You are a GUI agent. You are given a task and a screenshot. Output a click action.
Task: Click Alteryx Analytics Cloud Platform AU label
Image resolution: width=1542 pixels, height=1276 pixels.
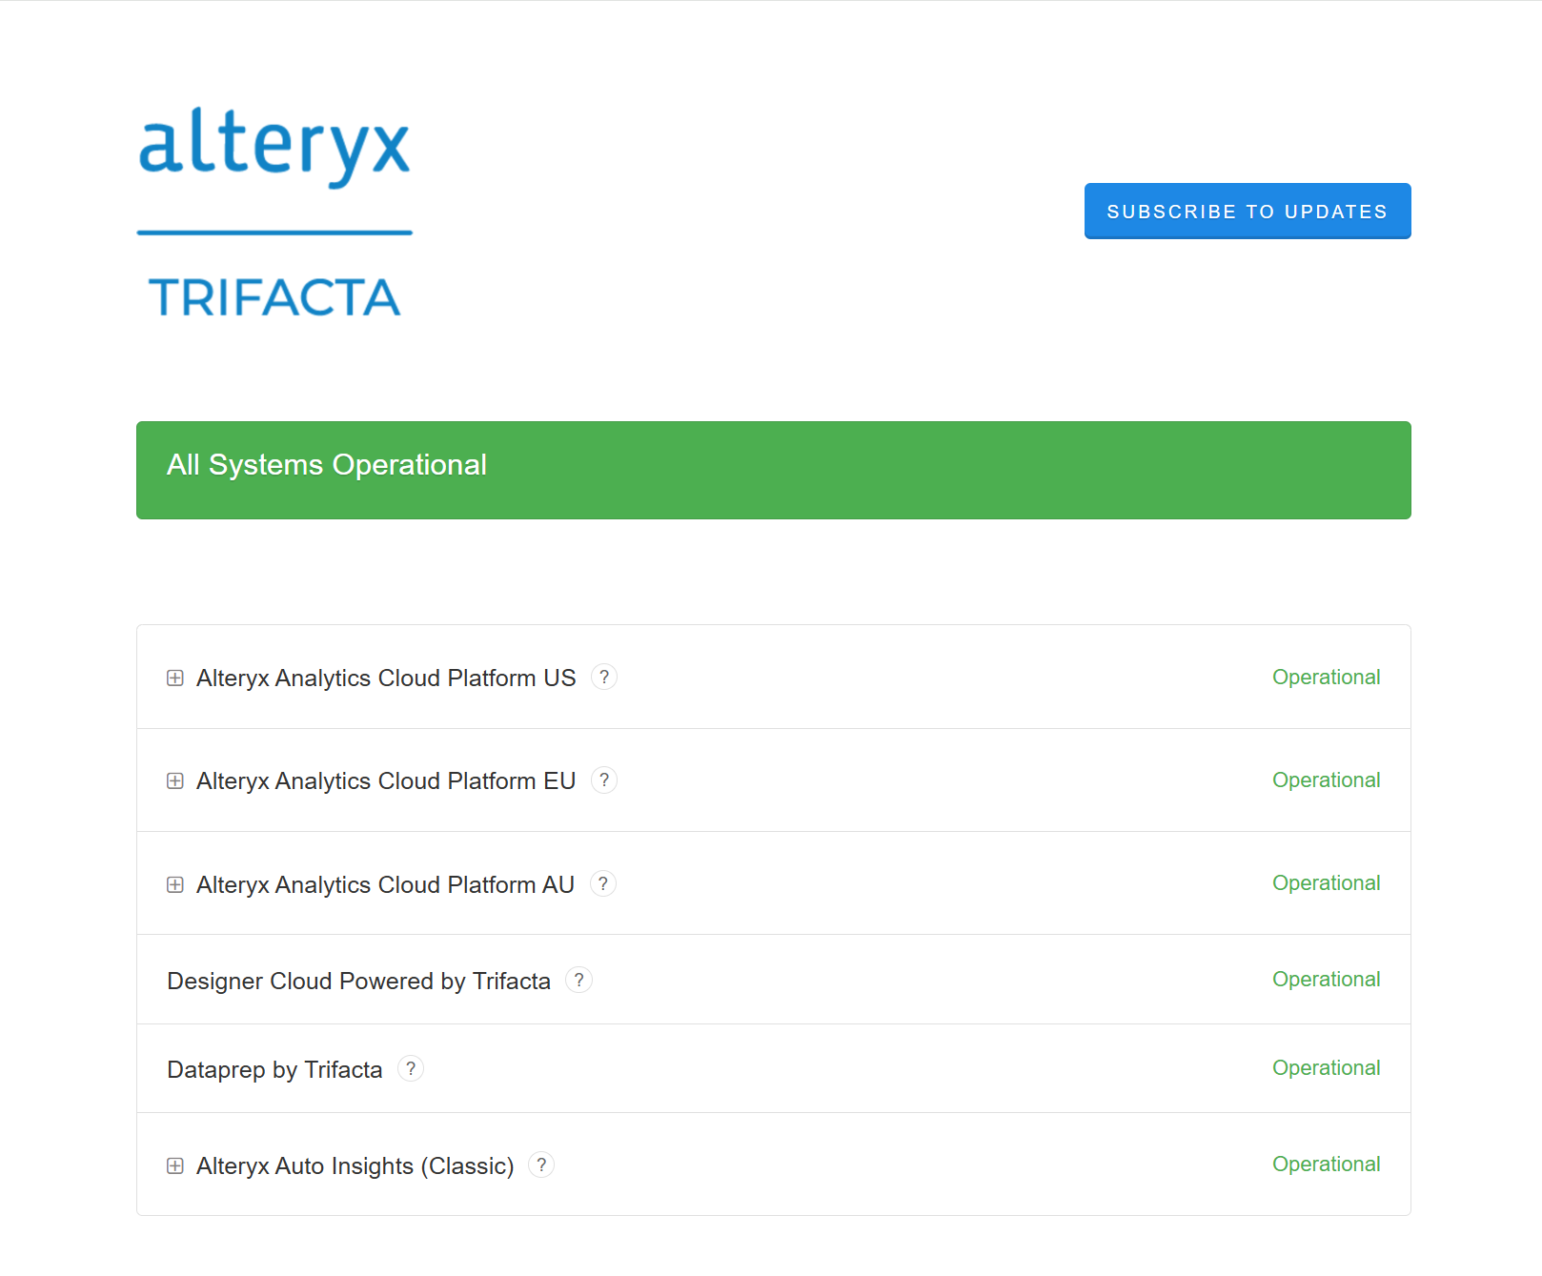point(385,885)
